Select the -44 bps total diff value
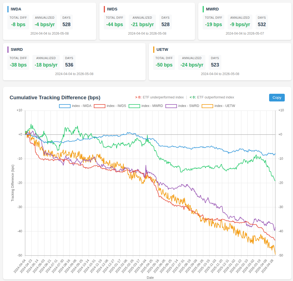This screenshot has height=281, width=293. (x=114, y=24)
